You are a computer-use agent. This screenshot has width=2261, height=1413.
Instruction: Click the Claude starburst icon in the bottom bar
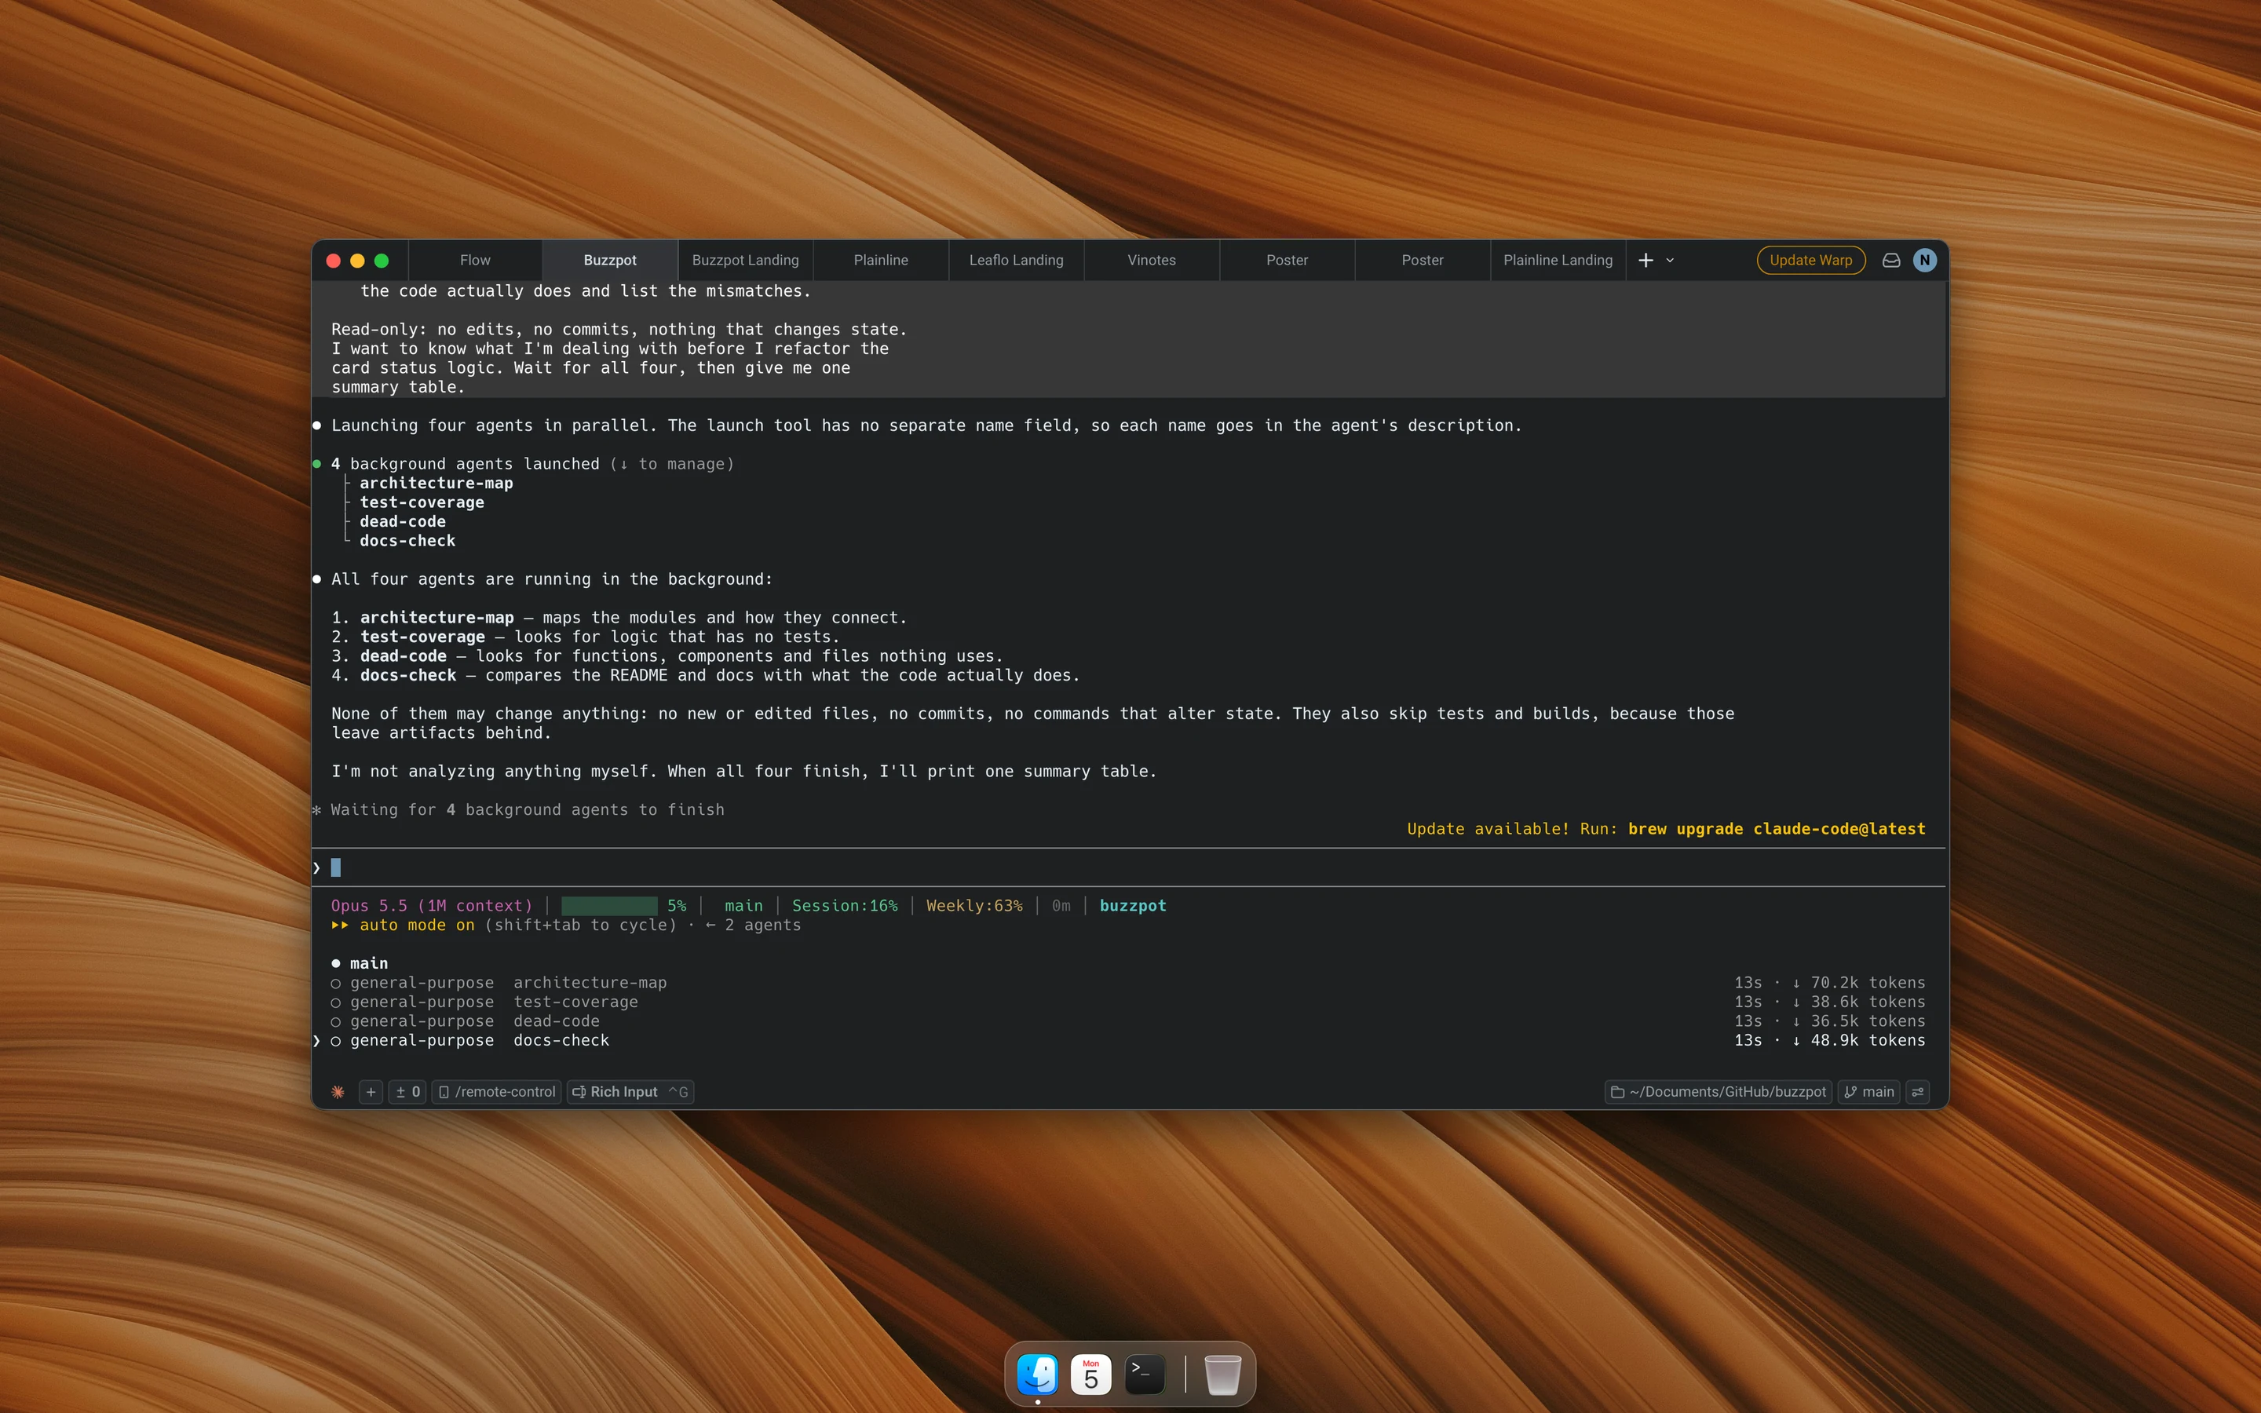(338, 1091)
